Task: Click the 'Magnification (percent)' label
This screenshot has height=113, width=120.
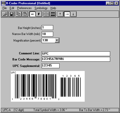Action: [x=27, y=41]
